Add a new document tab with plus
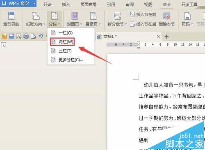 pyautogui.click(x=166, y=37)
